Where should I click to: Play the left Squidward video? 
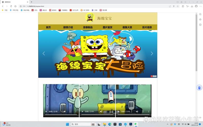click(x=46, y=112)
